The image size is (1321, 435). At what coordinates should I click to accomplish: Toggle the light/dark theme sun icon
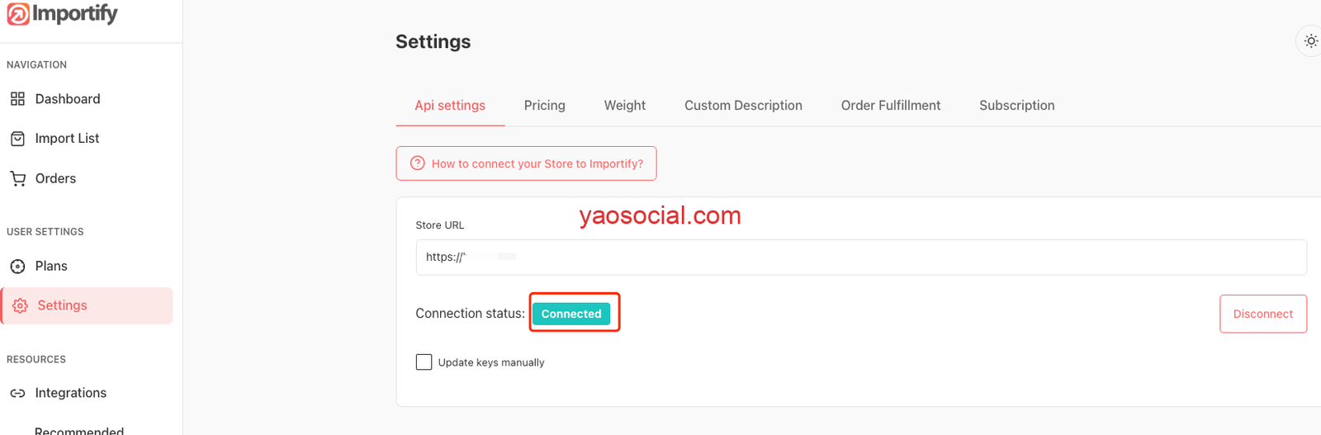(1310, 41)
